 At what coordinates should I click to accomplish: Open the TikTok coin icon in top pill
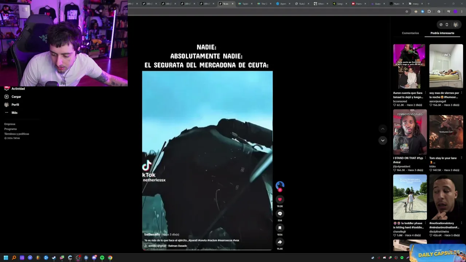click(441, 25)
